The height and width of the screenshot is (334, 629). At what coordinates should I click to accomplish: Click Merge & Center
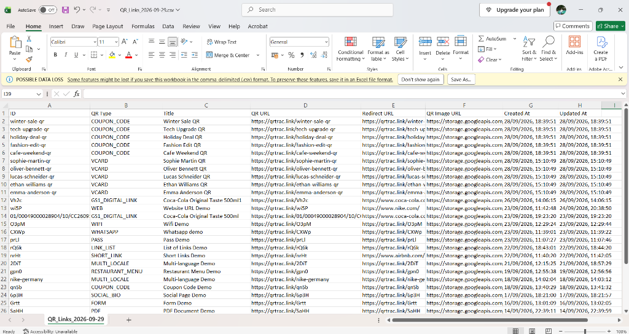228,55
